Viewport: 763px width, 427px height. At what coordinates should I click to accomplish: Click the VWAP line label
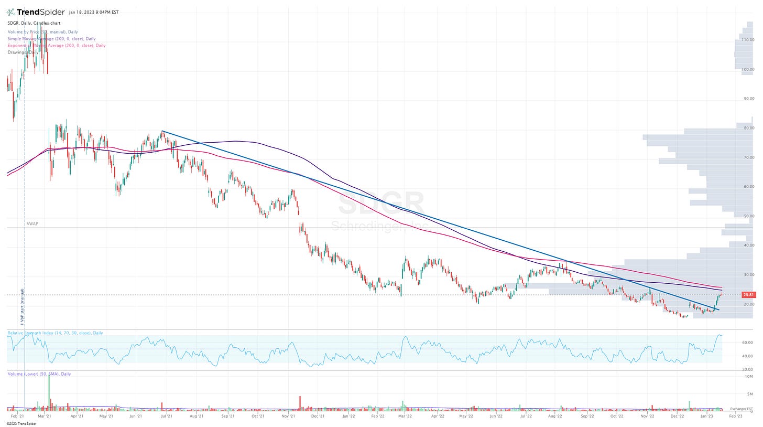32,223
